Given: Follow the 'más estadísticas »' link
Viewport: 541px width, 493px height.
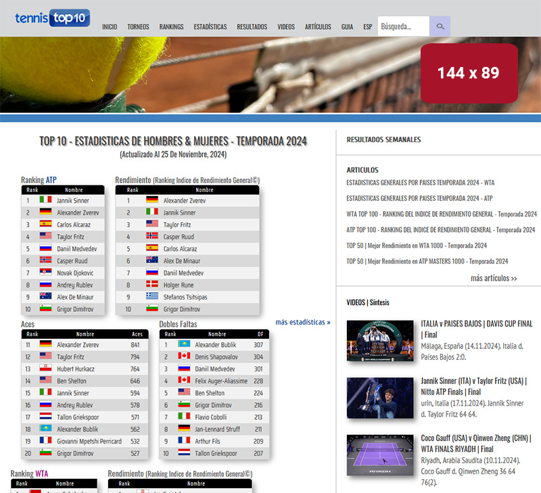Looking at the screenshot, I should 302,322.
